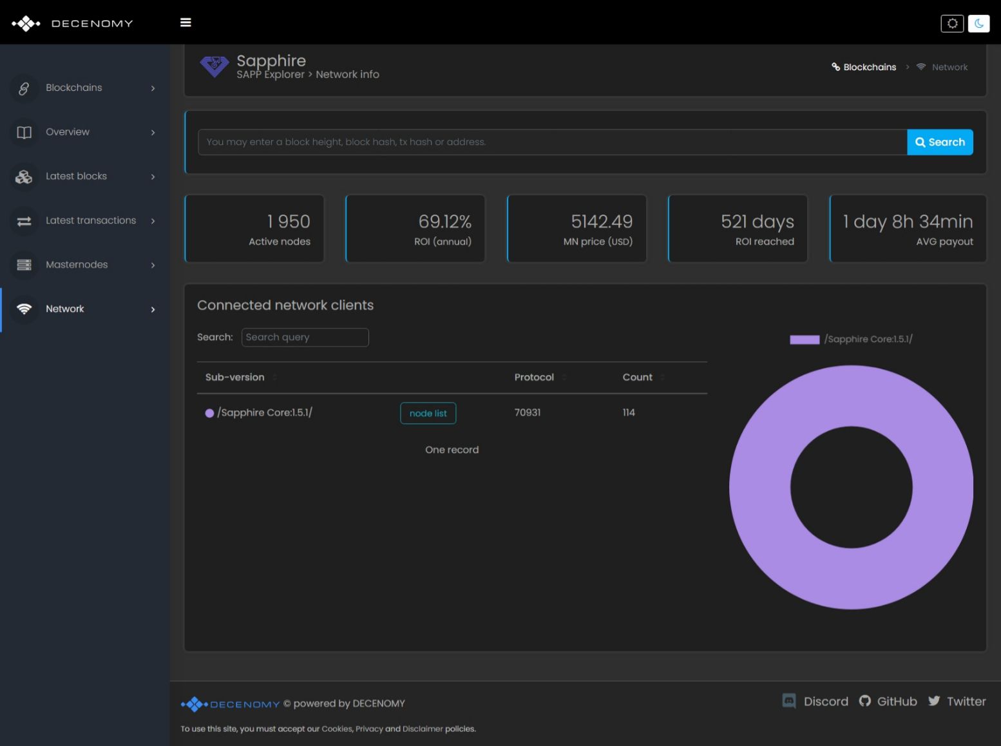The height and width of the screenshot is (746, 1001).
Task: Expand the Network sidebar chevron
Action: [x=153, y=310]
